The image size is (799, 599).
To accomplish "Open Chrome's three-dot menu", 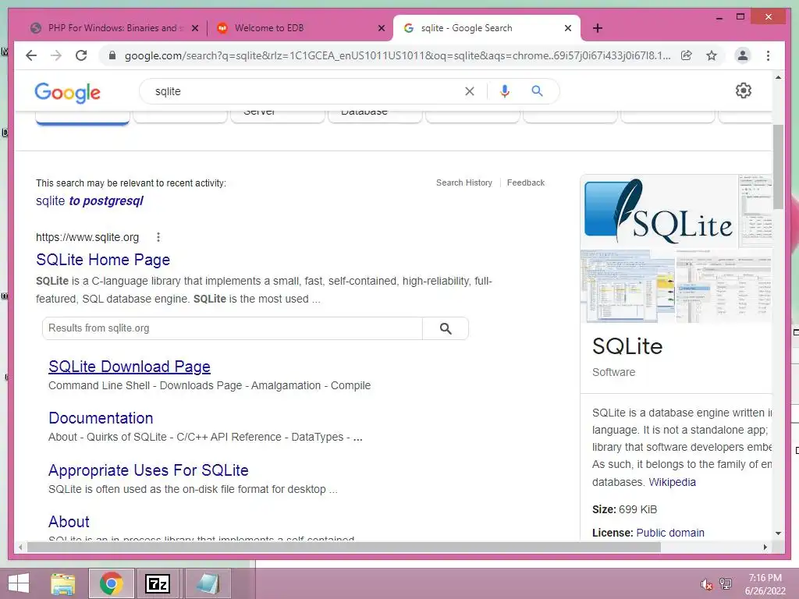I will (x=768, y=55).
